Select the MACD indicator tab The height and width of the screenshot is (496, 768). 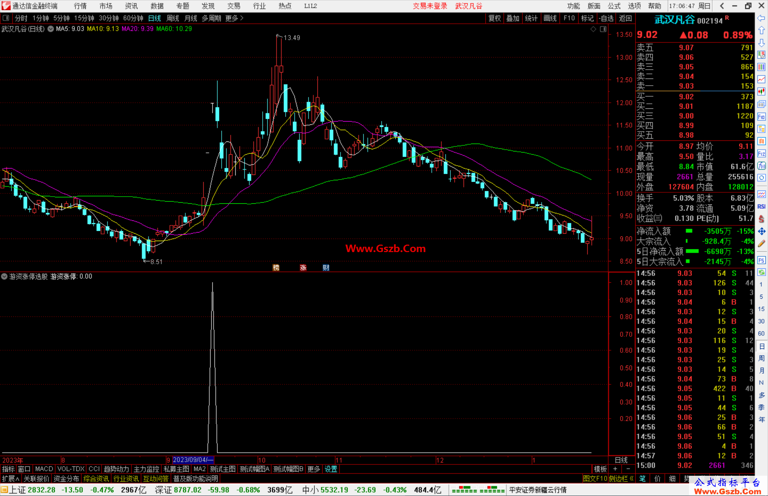(x=44, y=469)
